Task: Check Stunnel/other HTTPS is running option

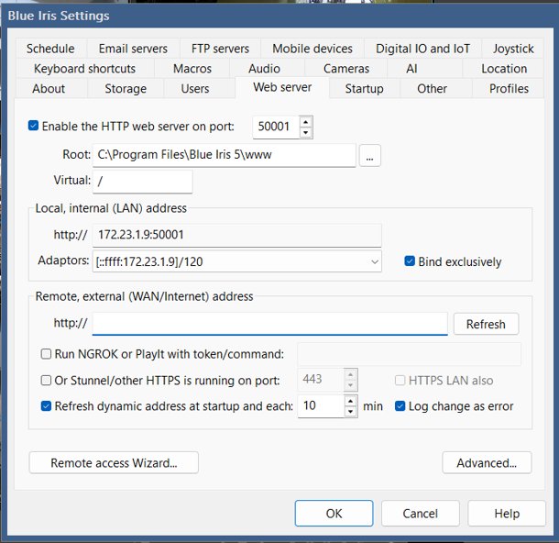Action: tap(46, 381)
